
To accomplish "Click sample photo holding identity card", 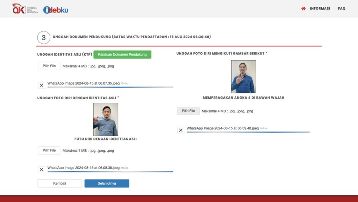I will click(106, 119).
